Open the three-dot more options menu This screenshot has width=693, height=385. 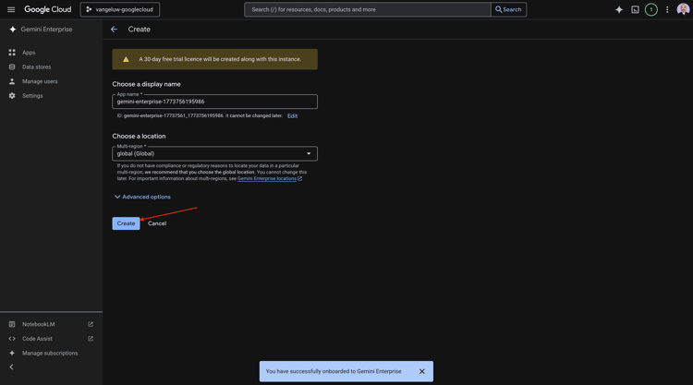[x=667, y=9]
